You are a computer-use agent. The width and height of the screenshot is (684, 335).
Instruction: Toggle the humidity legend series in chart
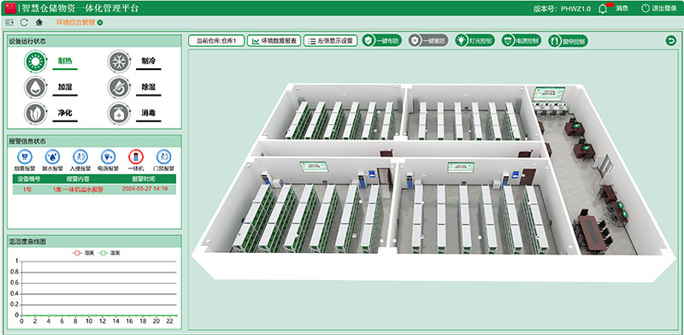click(x=83, y=253)
